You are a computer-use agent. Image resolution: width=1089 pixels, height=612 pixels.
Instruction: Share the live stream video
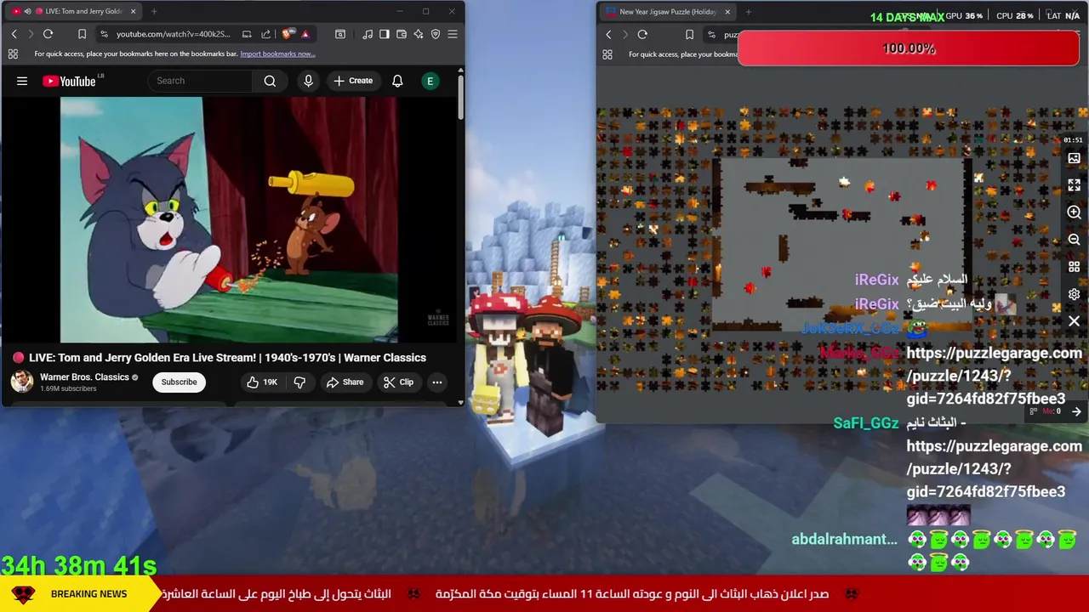(345, 382)
